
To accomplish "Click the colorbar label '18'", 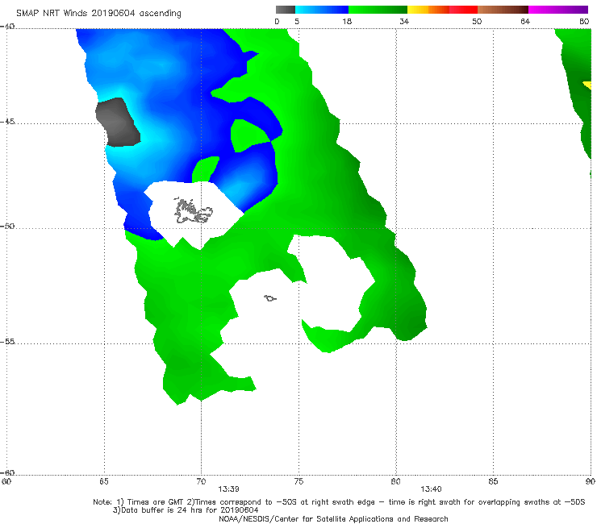I will click(x=347, y=22).
